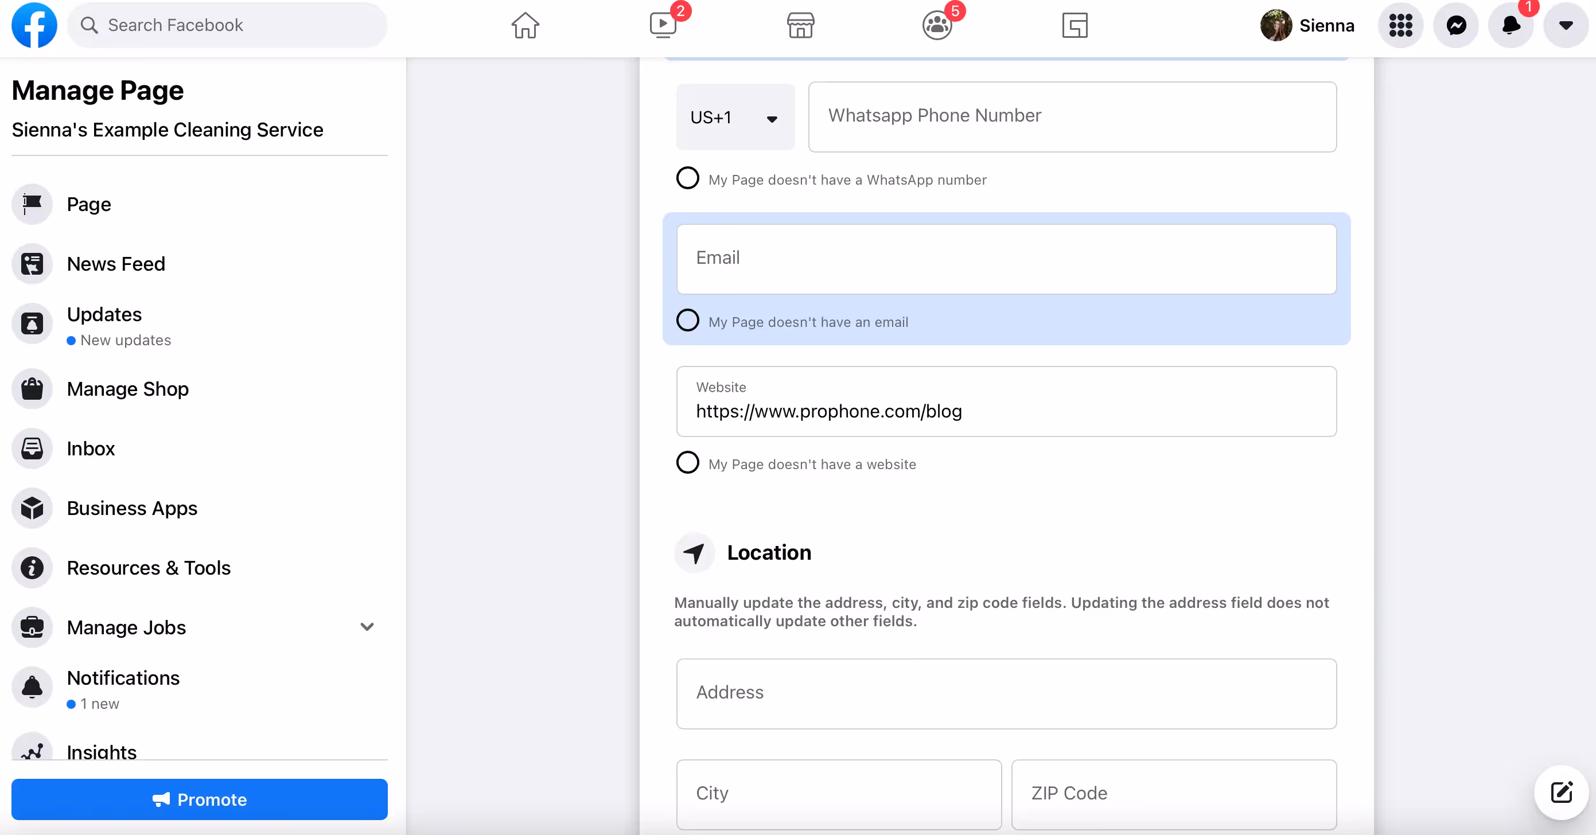Click the blue Promote button

pos(200,799)
